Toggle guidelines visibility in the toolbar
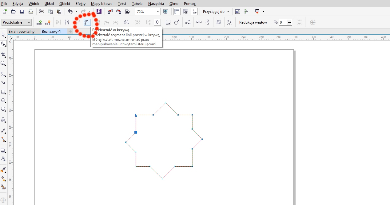Screen dimensions: 390x205 194,12
